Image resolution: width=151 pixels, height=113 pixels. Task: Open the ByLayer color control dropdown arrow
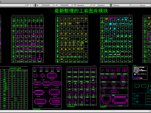click(x=130, y=5)
